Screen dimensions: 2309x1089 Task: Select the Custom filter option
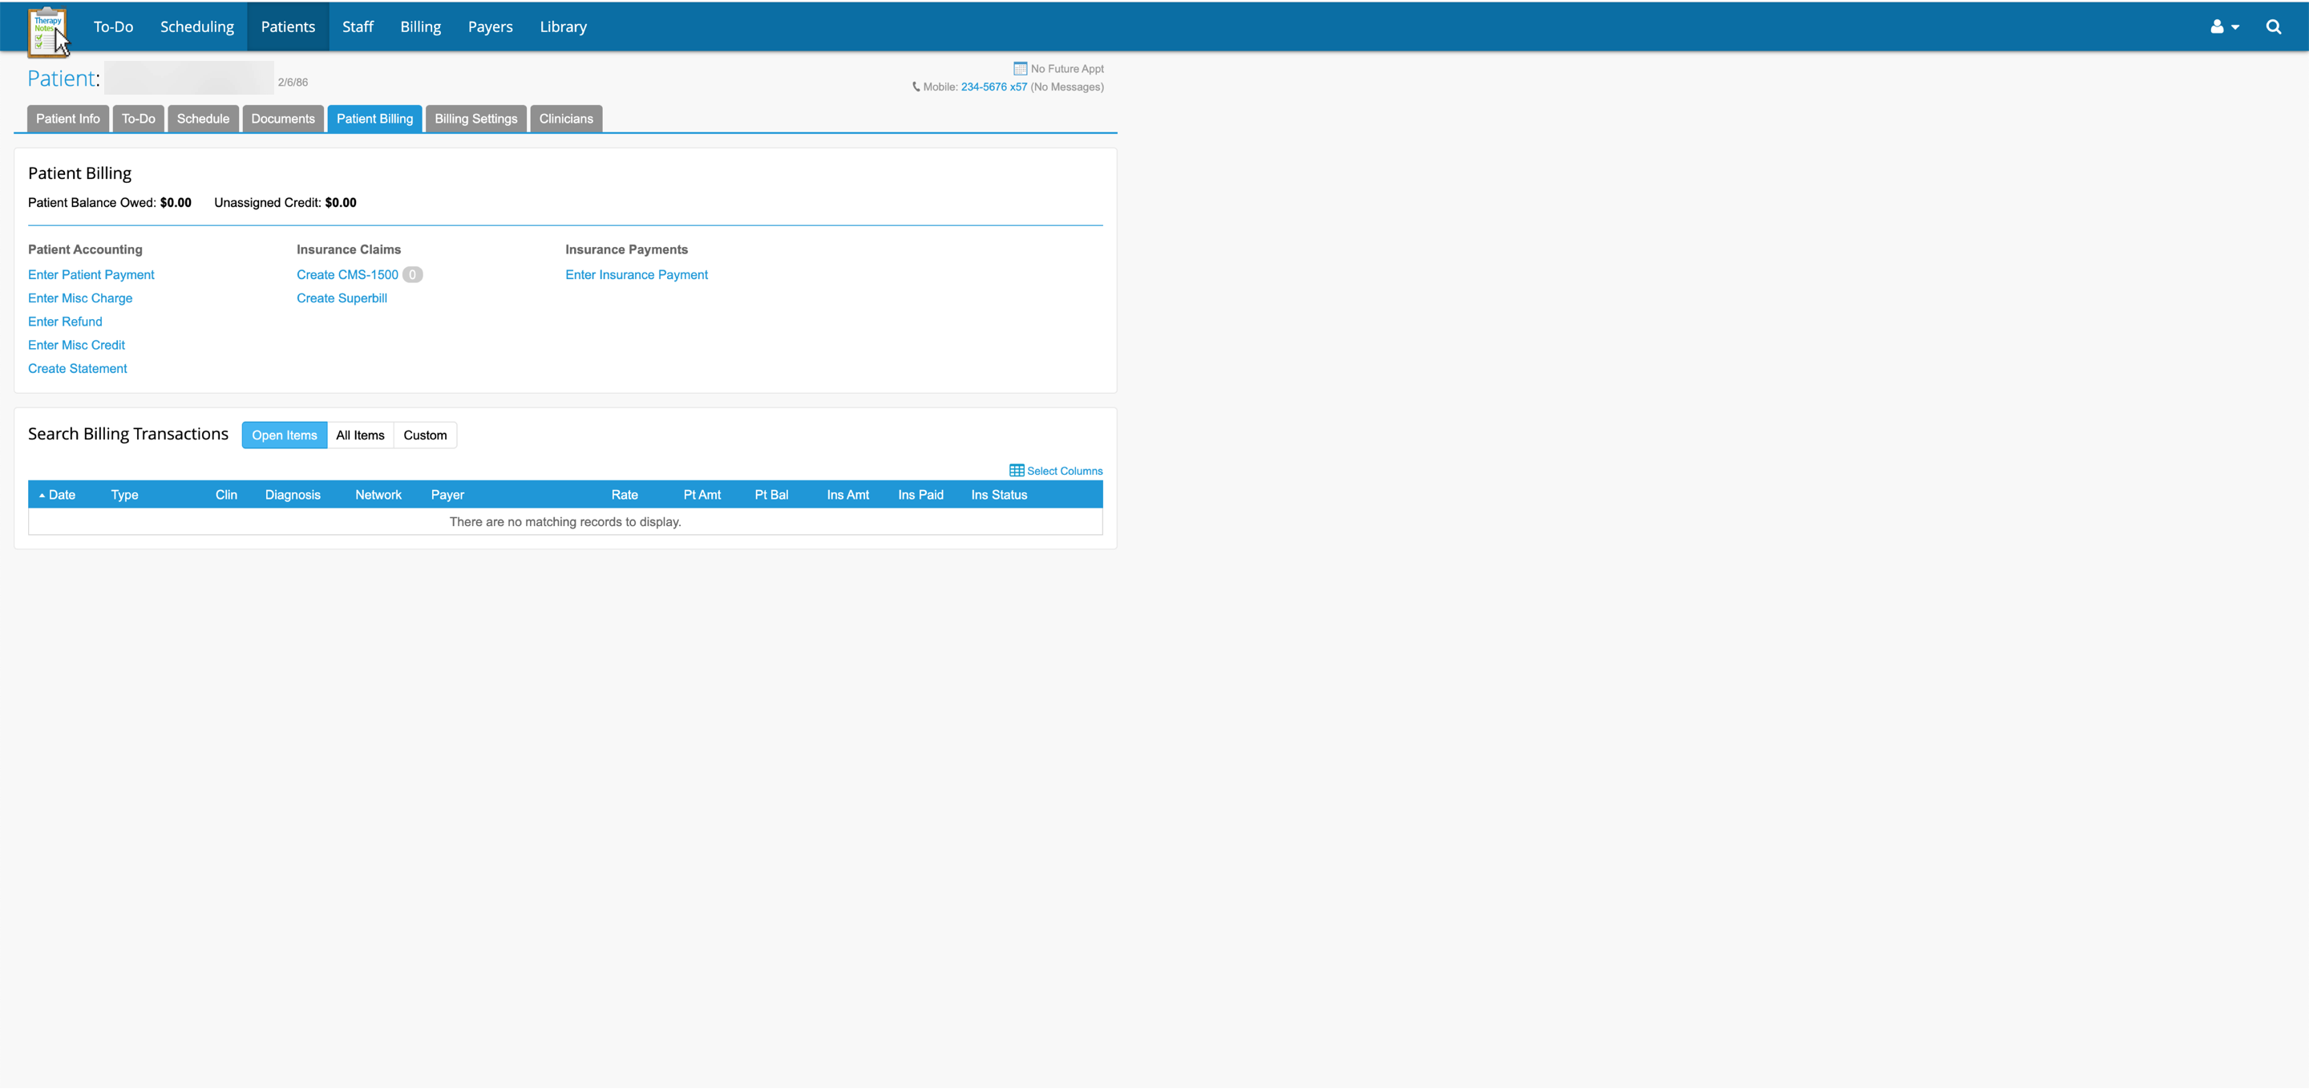pos(425,435)
